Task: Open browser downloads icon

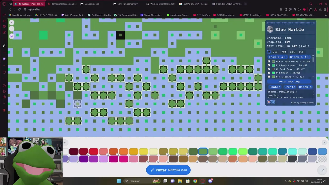Action: [x=320, y=10]
